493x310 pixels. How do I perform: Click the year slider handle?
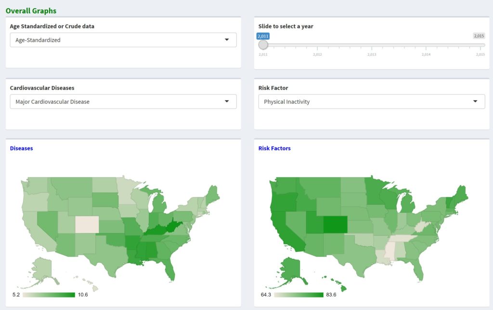point(263,45)
